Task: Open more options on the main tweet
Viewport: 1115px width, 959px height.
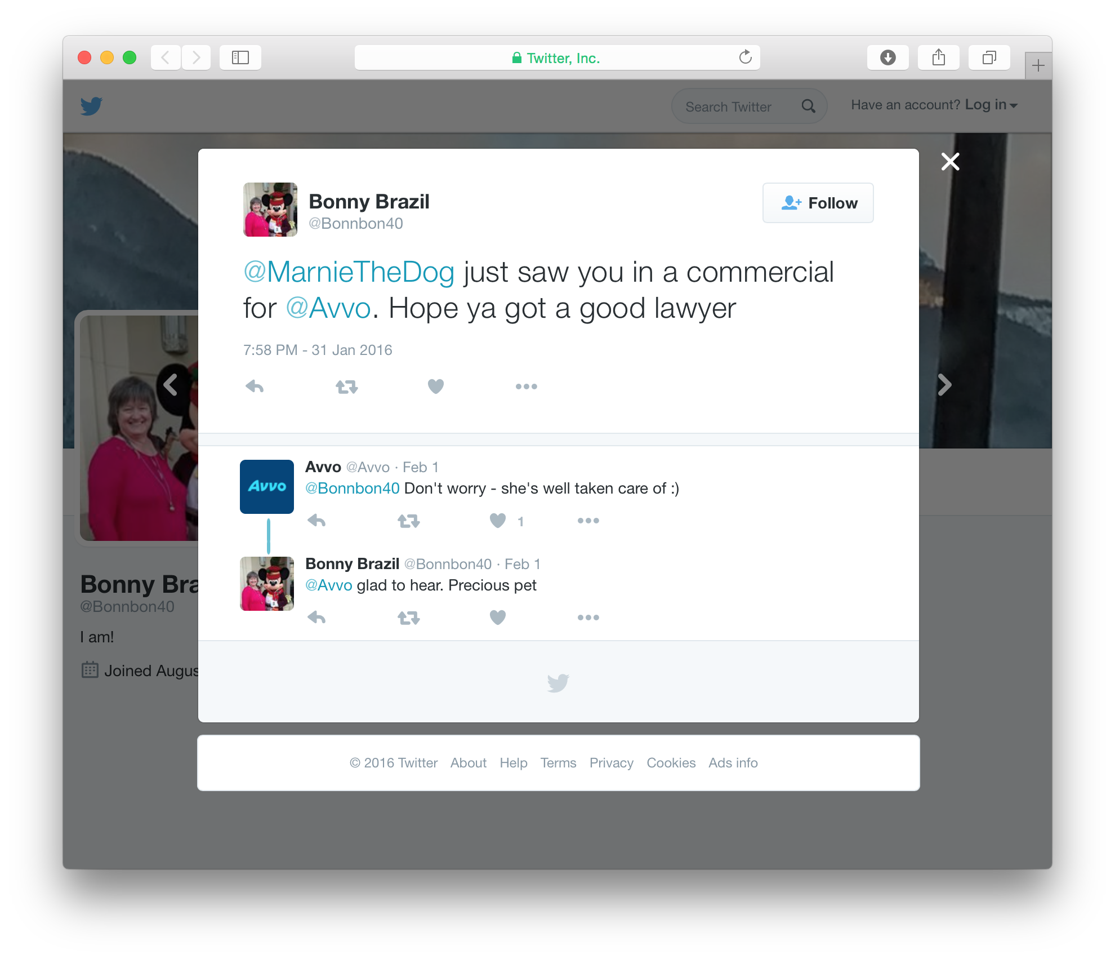Action: (x=527, y=387)
